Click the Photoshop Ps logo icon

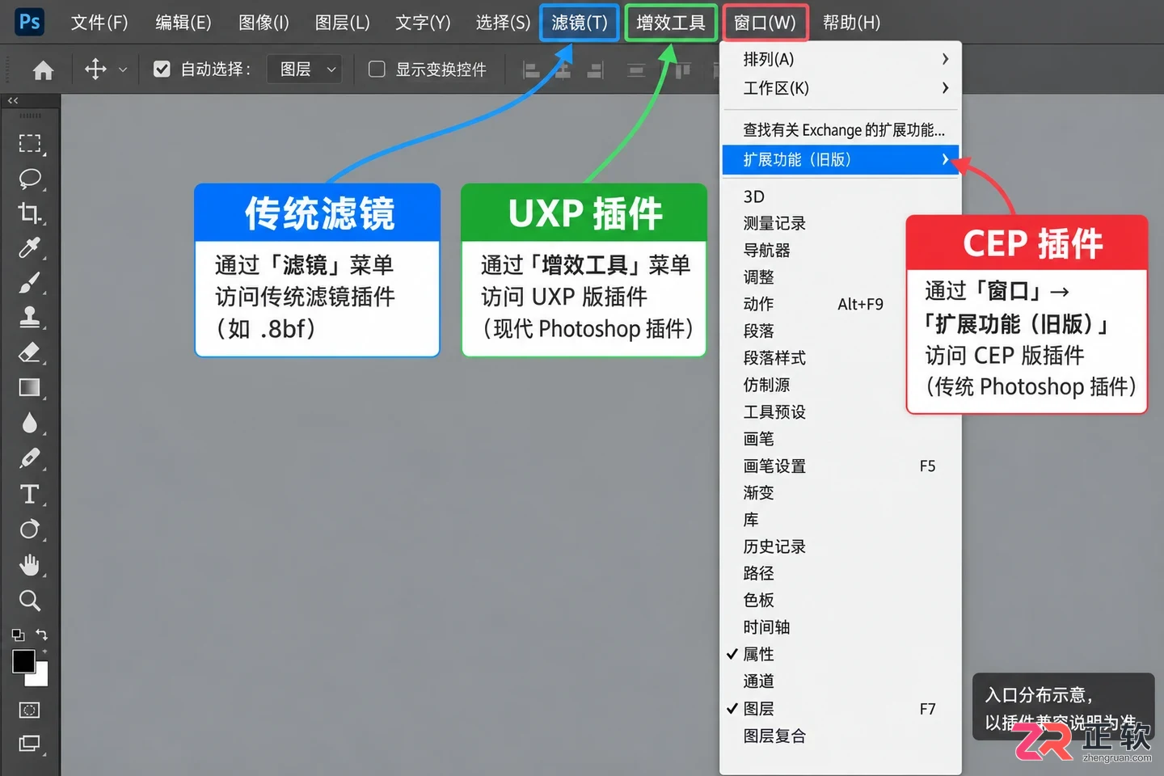(29, 22)
